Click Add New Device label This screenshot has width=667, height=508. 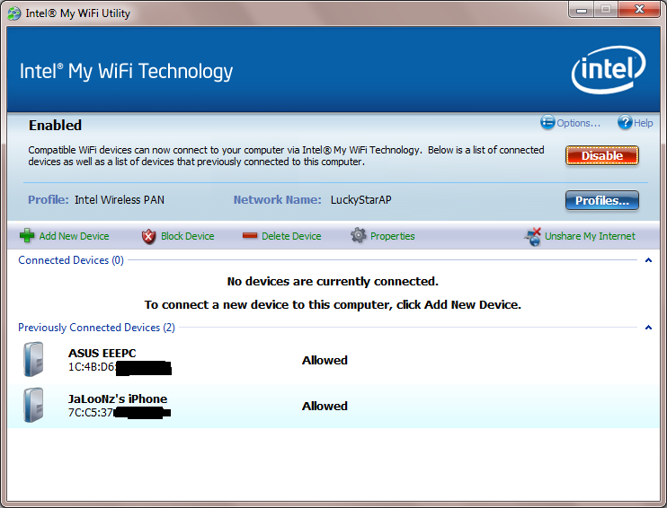[x=74, y=236]
